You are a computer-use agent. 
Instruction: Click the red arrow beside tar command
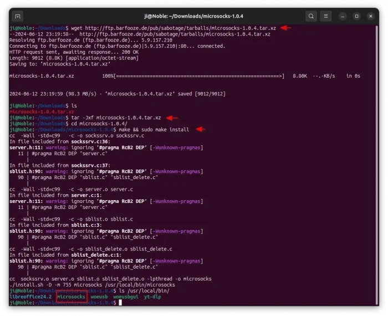pos(171,118)
